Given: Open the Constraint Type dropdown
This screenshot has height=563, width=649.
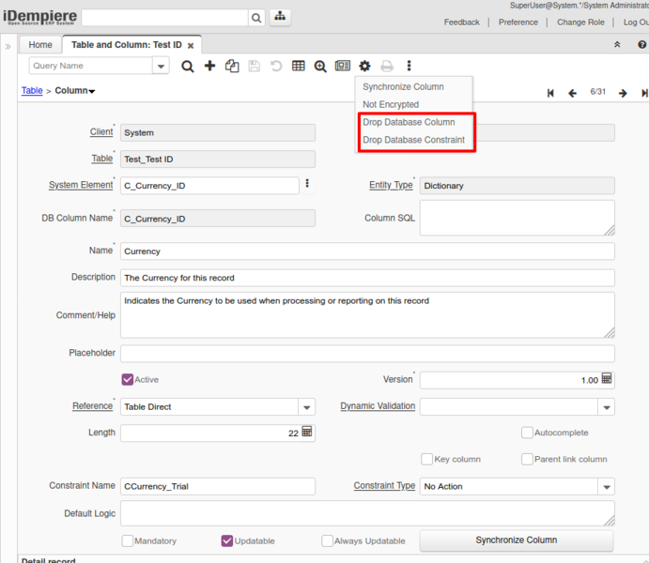Looking at the screenshot, I should coord(606,487).
